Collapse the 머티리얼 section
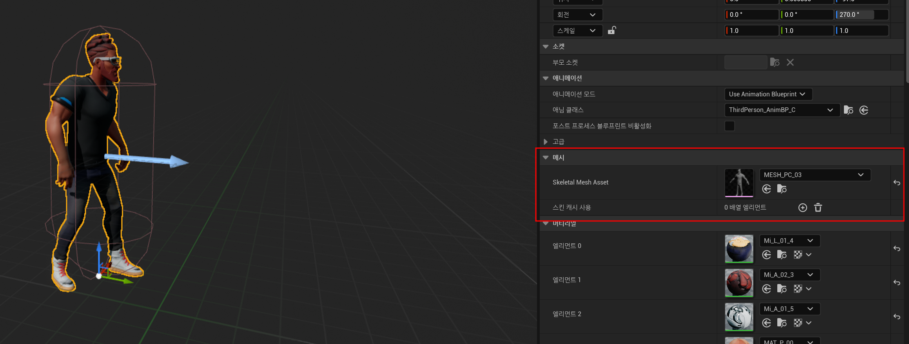Screen dimensions: 909x344 point(546,224)
